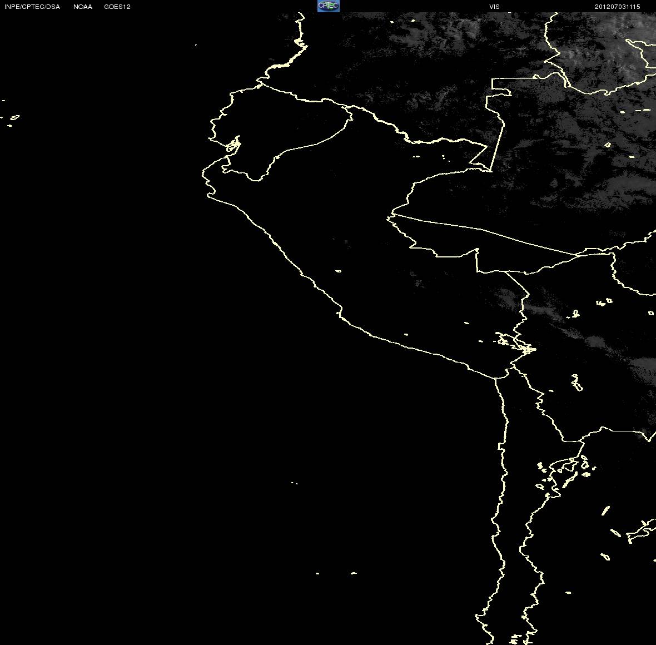Click the INPE/CPTEC/DSA label
The image size is (656, 645).
click(x=32, y=7)
